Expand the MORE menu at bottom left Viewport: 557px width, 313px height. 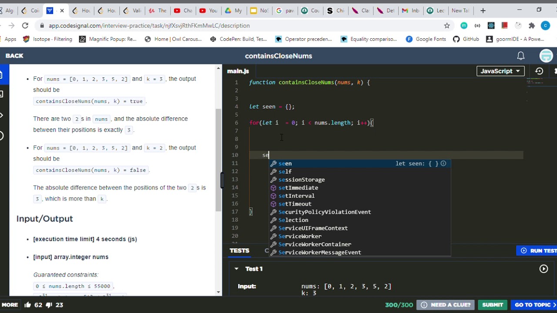10,305
